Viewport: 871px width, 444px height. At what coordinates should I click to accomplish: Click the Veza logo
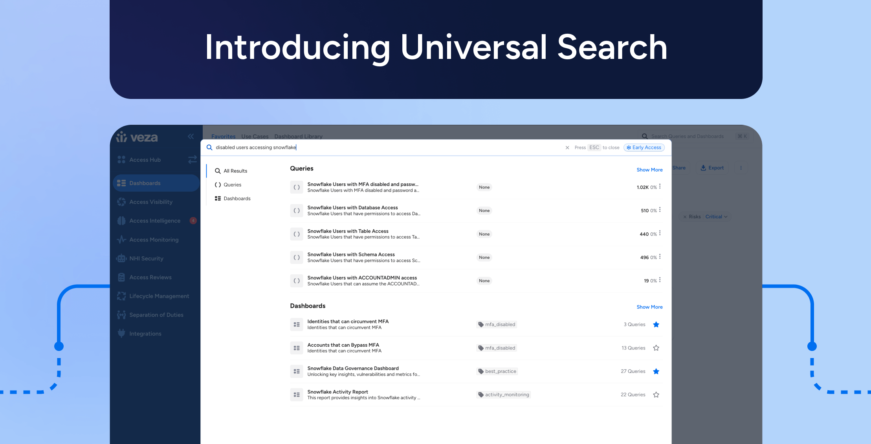click(137, 137)
